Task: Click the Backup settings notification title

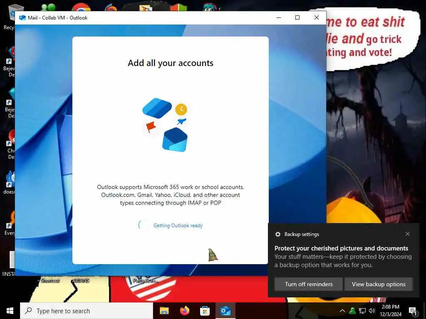Action: (302, 234)
